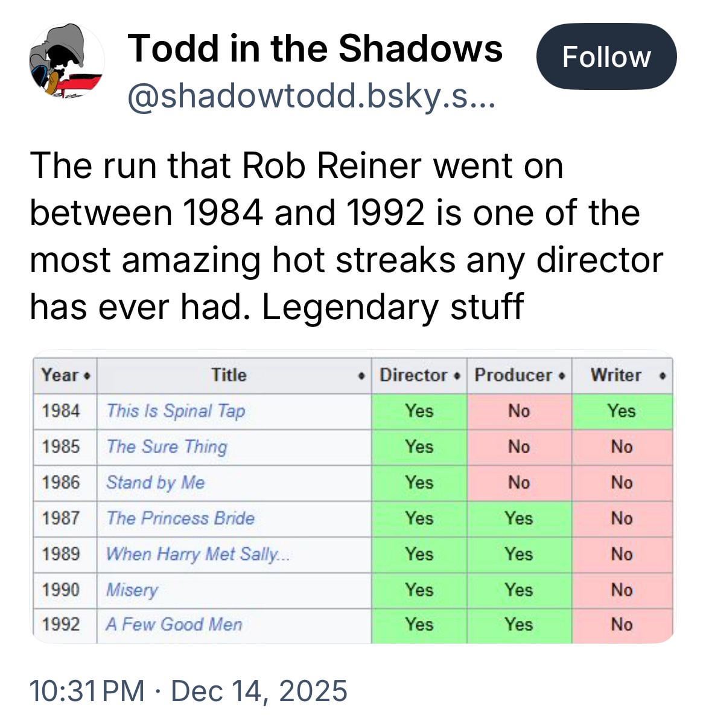Screen dimensions: 706x715
Task: Follow the Stand by Me link
Action: (x=155, y=483)
